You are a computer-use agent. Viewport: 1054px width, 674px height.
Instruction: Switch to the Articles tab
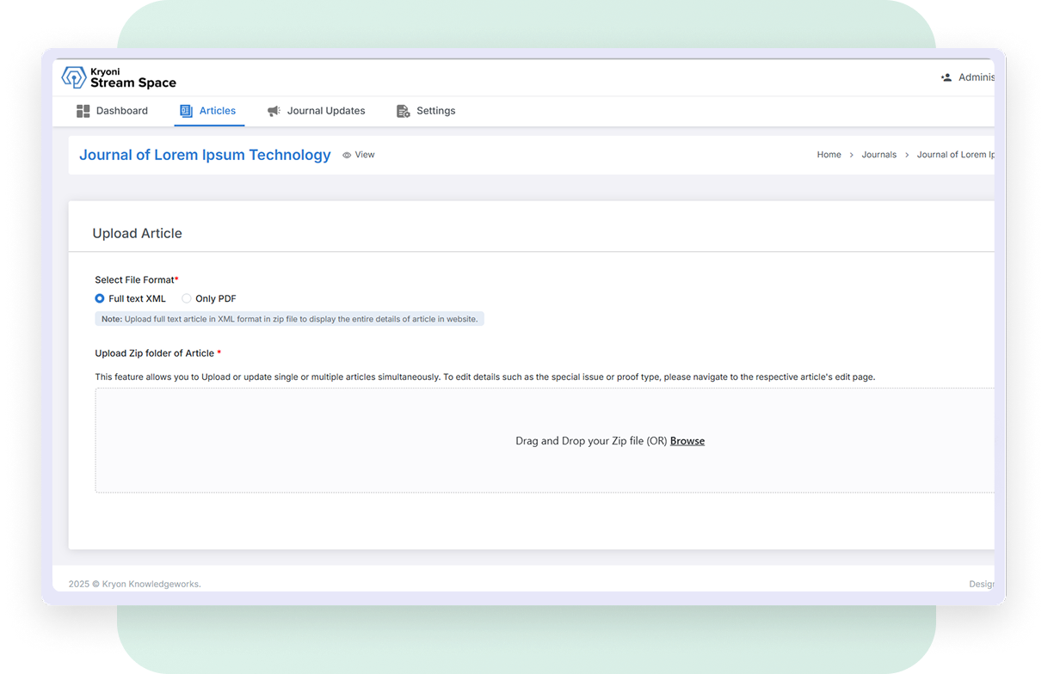(x=209, y=111)
